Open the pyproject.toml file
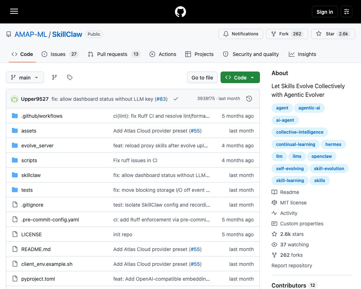Image resolution: width=361 pixels, height=289 pixels. [x=38, y=279]
